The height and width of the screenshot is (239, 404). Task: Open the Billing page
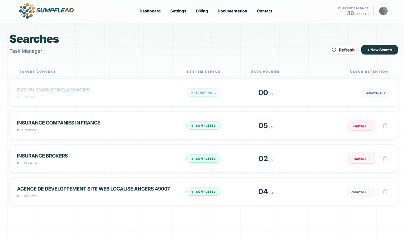[x=202, y=11]
